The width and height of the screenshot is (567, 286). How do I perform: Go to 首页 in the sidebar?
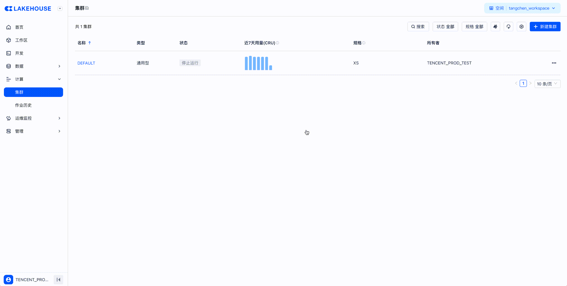[x=19, y=27]
